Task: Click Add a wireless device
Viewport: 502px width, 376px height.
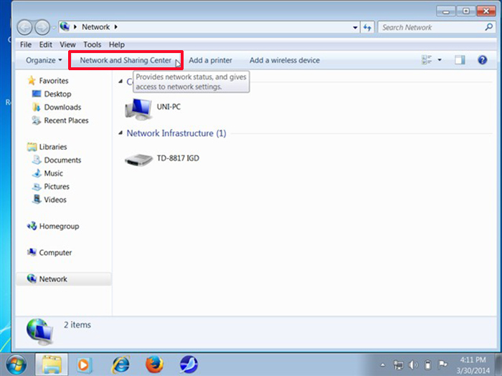Action: (x=285, y=60)
